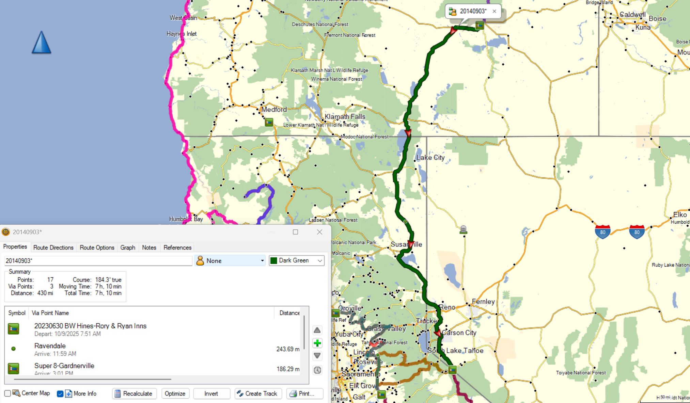
Task: Open the None activity profile dropdown
Action: tap(230, 261)
